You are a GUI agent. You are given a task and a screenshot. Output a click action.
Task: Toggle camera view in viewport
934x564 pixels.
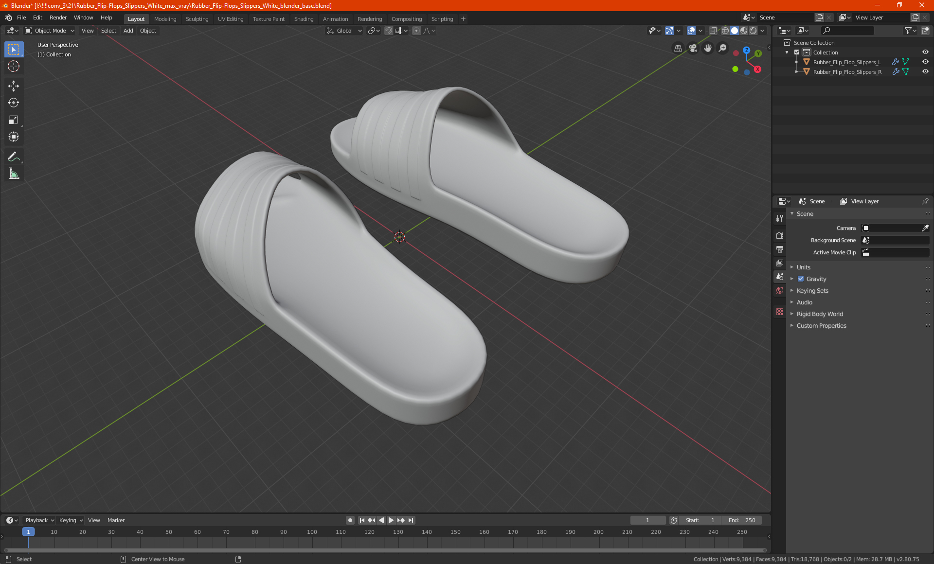pyautogui.click(x=693, y=48)
